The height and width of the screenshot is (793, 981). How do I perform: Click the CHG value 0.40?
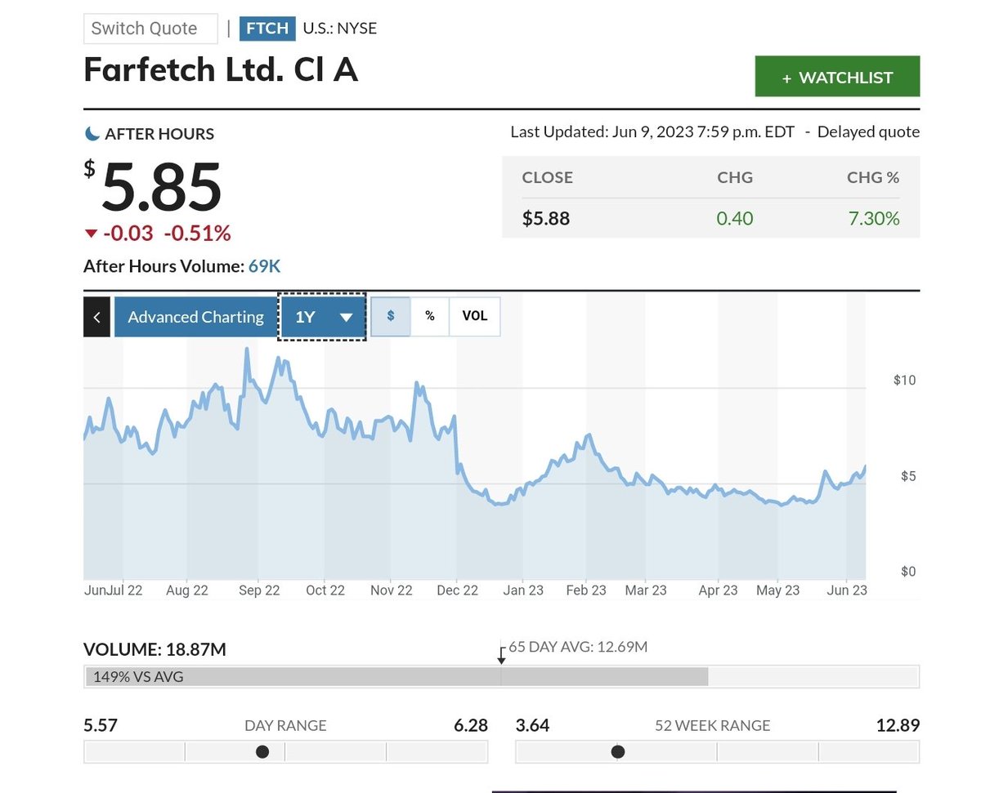point(735,218)
